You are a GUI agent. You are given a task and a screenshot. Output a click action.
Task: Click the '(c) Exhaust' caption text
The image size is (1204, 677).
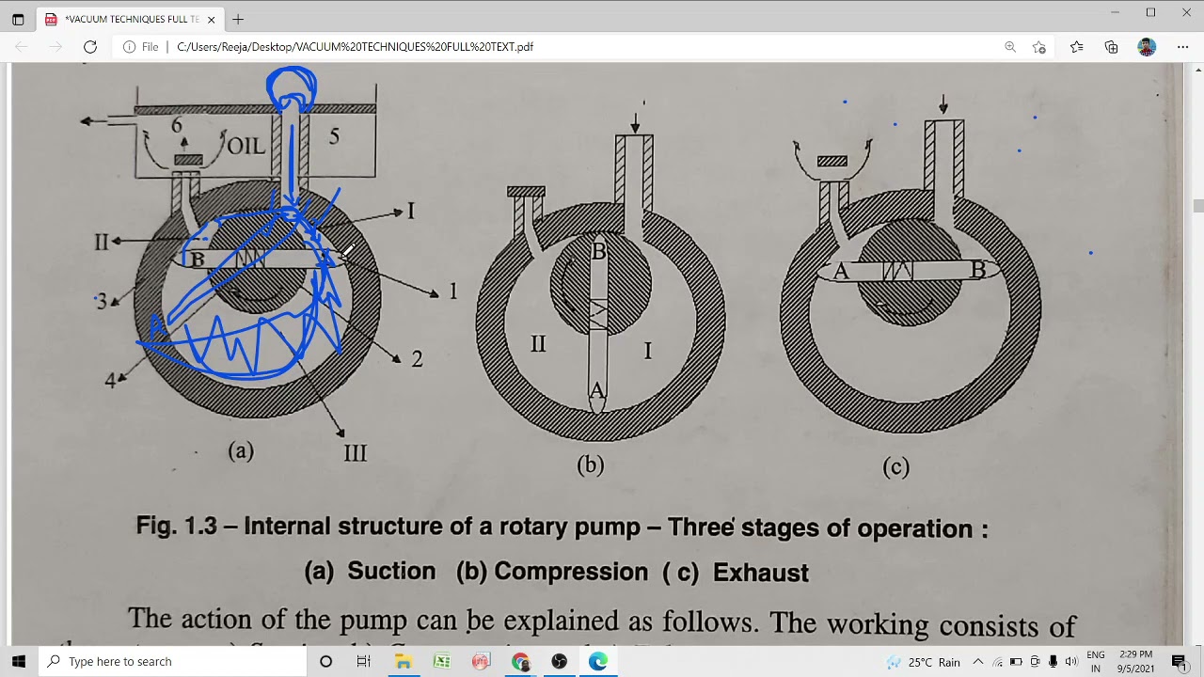[736, 572]
